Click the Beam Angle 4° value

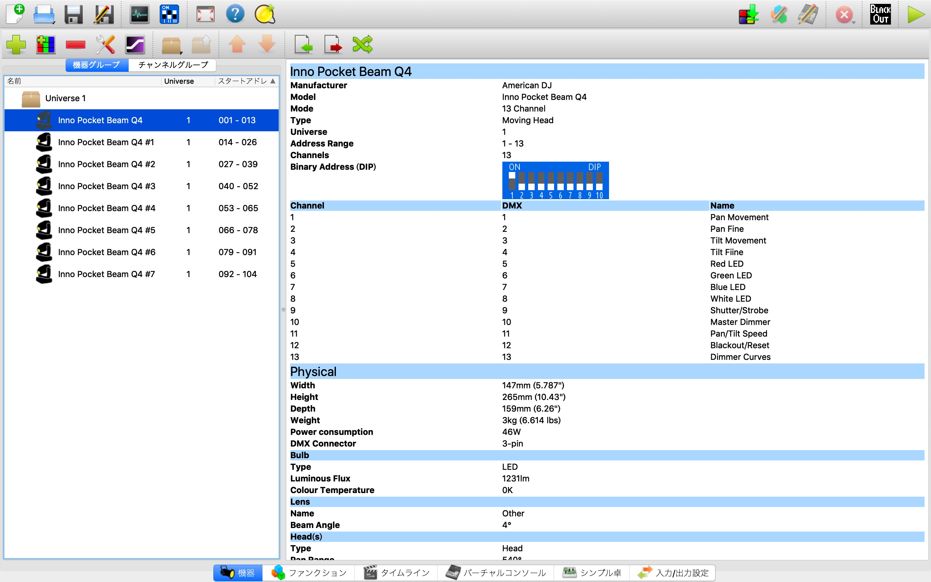pyautogui.click(x=507, y=525)
